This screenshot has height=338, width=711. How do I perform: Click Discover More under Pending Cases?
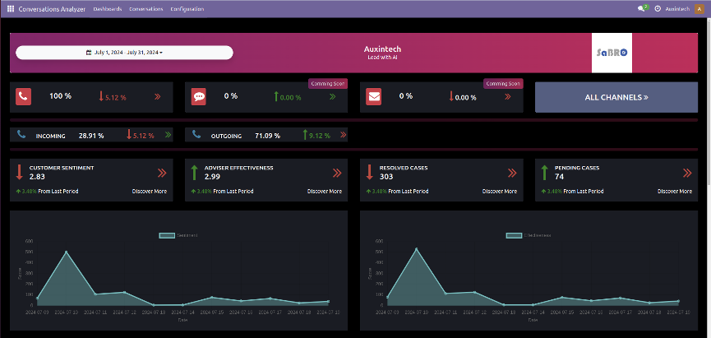point(675,192)
